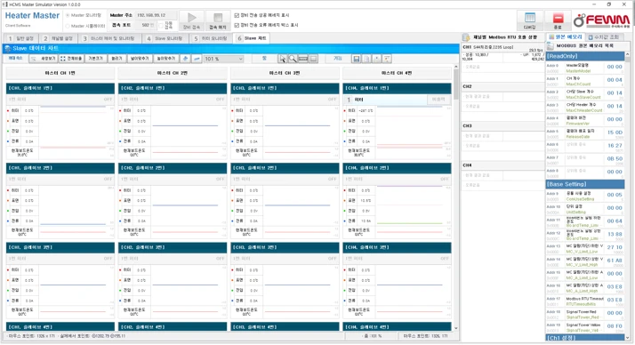Toggle OFF switch on CH4 Slave 3 heater
The image size is (635, 345).
click(445, 259)
